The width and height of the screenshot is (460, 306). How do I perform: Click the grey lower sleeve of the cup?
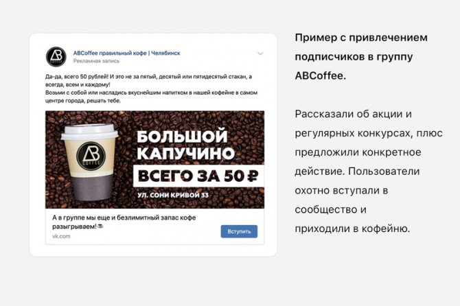click(x=91, y=189)
